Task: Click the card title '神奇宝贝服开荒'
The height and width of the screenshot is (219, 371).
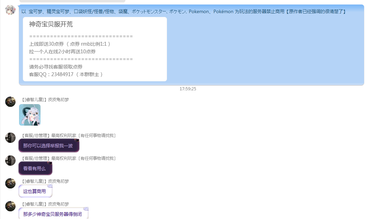Action: [x=51, y=24]
